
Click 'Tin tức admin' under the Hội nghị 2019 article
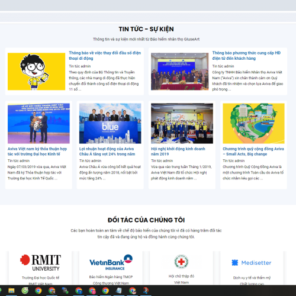tap(162, 161)
